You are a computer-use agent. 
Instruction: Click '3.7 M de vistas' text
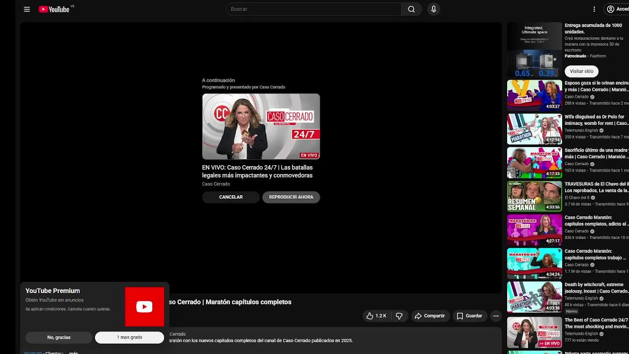[578, 204]
